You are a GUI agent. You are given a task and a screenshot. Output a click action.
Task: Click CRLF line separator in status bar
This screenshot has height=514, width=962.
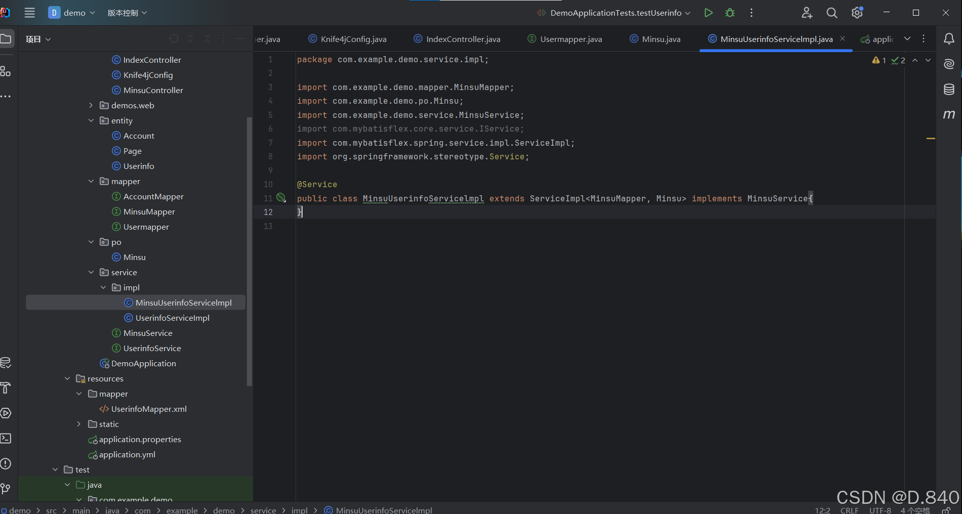pos(849,510)
